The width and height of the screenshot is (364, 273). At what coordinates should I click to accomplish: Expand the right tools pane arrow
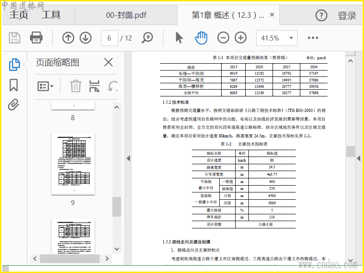coord(359,158)
